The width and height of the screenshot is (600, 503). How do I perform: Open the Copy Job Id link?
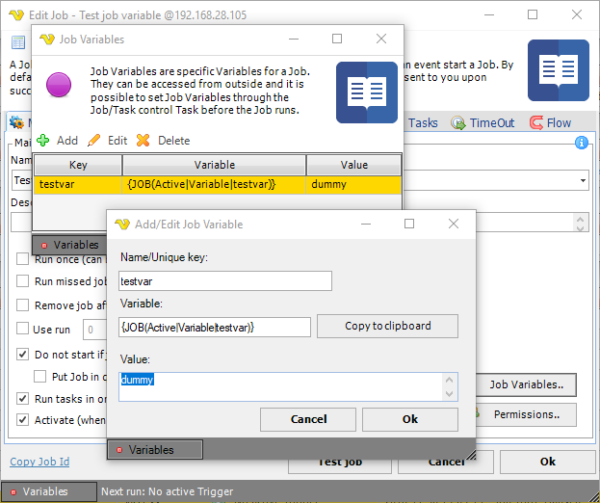pyautogui.click(x=39, y=463)
